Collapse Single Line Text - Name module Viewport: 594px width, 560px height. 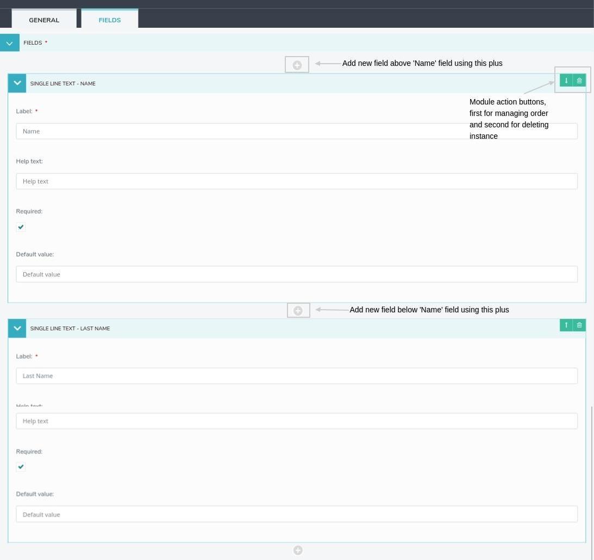pyautogui.click(x=17, y=83)
